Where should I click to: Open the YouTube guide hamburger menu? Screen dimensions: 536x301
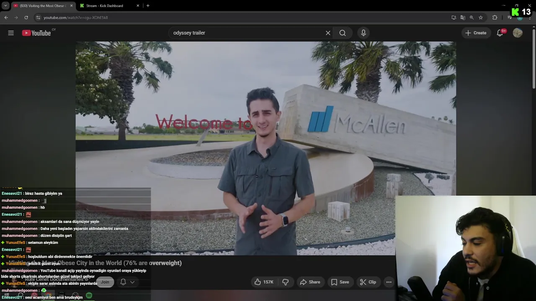11,33
